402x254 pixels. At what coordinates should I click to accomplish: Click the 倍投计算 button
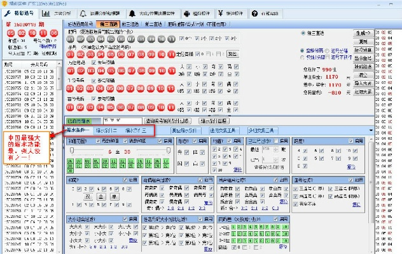pyautogui.click(x=363, y=50)
